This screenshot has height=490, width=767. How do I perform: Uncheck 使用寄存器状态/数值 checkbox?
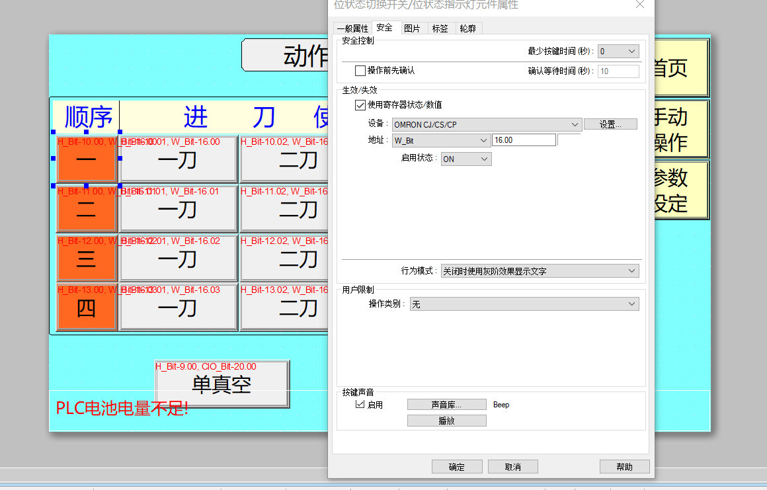360,104
